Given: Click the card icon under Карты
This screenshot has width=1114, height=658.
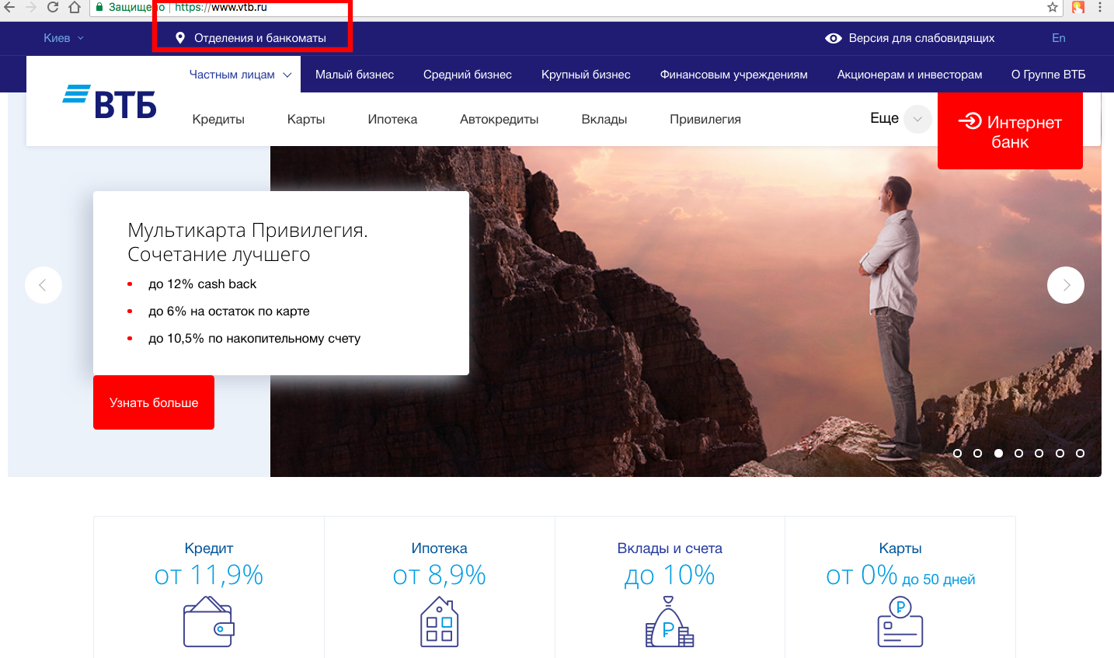Looking at the screenshot, I should [900, 621].
